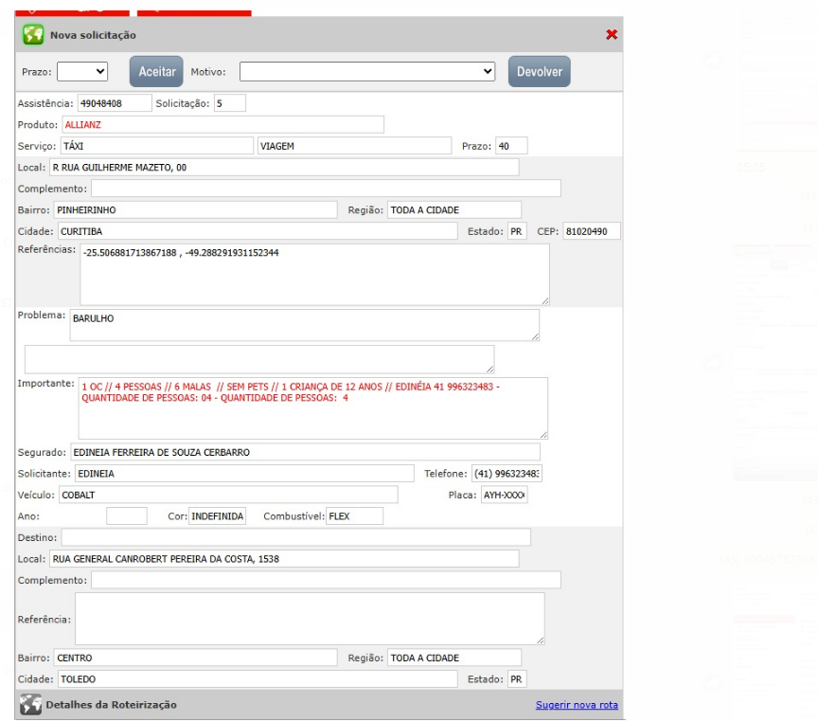The width and height of the screenshot is (818, 722).
Task: Click the Problema text area with BARULHO
Action: 305,325
